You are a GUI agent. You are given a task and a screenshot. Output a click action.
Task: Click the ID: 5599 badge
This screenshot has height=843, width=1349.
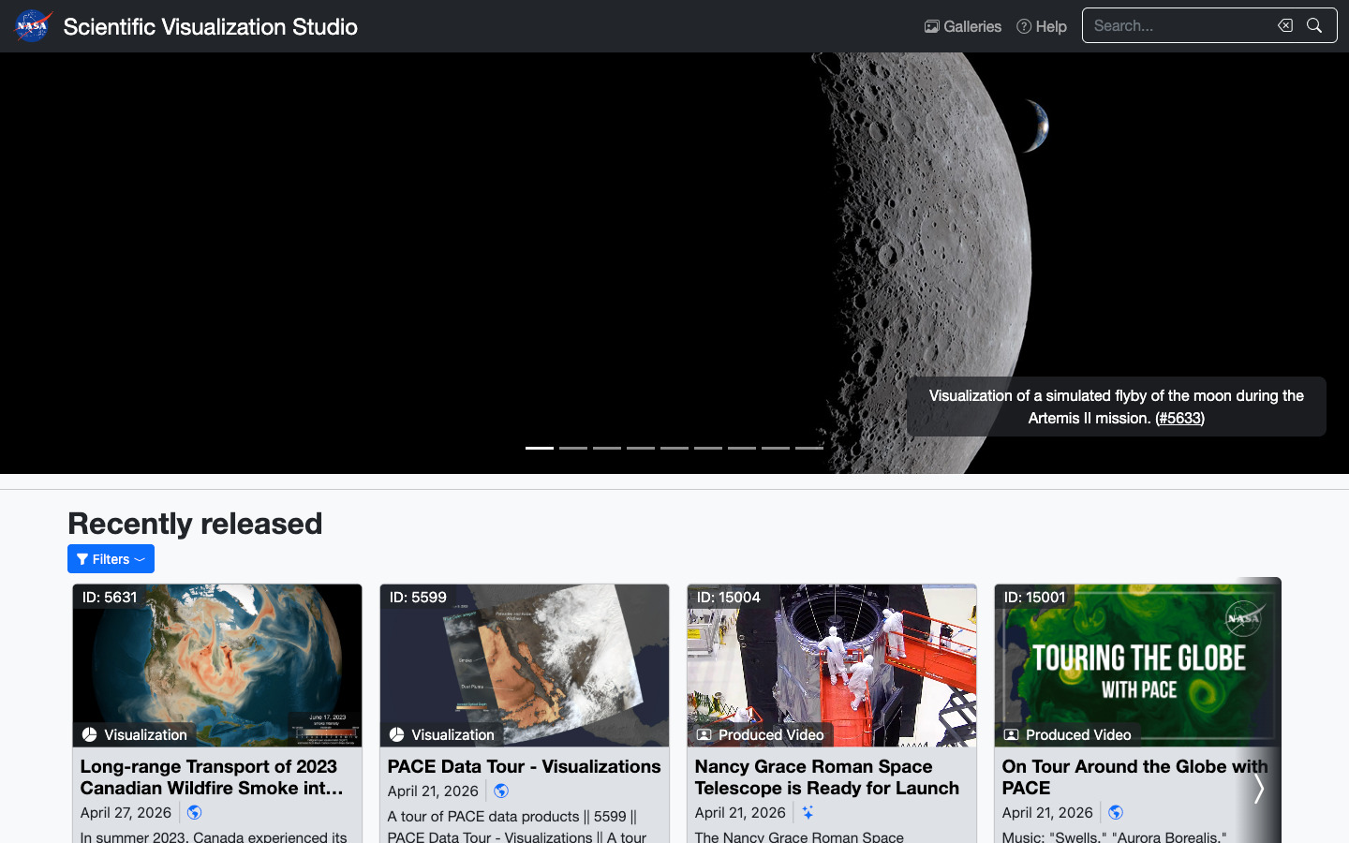coord(418,597)
